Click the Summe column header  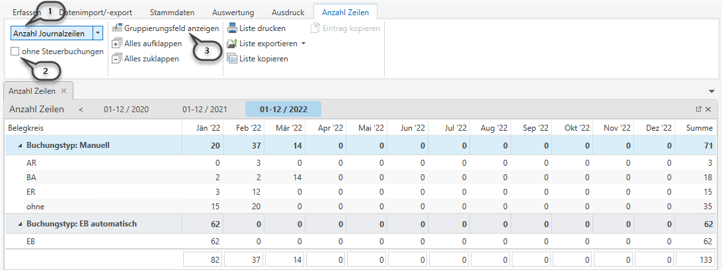(x=699, y=128)
